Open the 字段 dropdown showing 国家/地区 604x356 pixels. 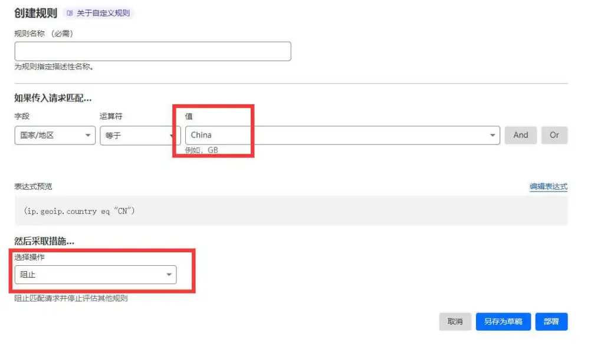coord(55,135)
